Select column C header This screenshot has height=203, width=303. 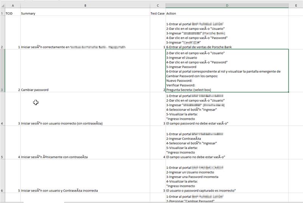point(158,6)
